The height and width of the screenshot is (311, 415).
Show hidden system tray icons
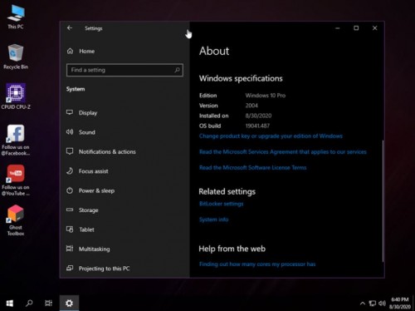pos(363,304)
